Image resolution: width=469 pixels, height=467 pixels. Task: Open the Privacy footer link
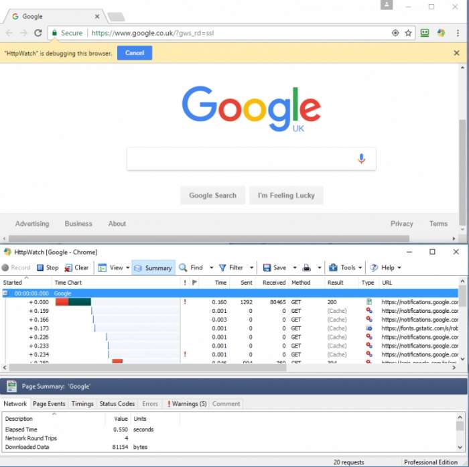pos(401,224)
